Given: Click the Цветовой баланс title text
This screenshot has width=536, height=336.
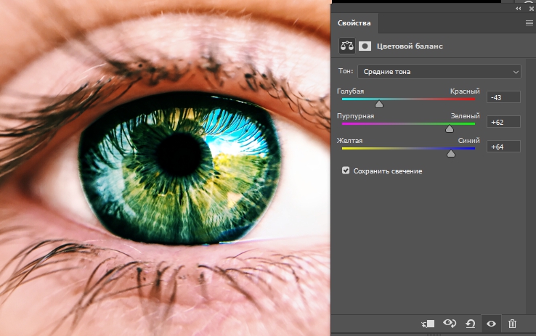Looking at the screenshot, I should pyautogui.click(x=410, y=46).
